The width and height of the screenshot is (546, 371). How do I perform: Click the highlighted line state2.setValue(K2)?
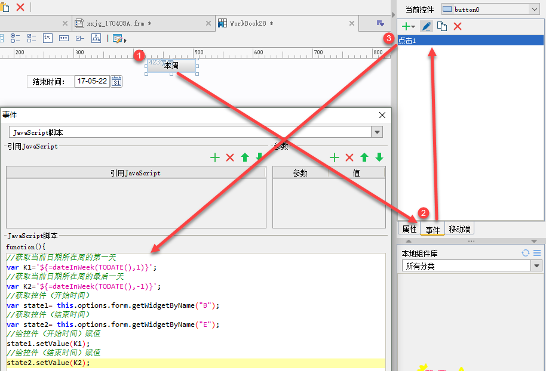196,363
